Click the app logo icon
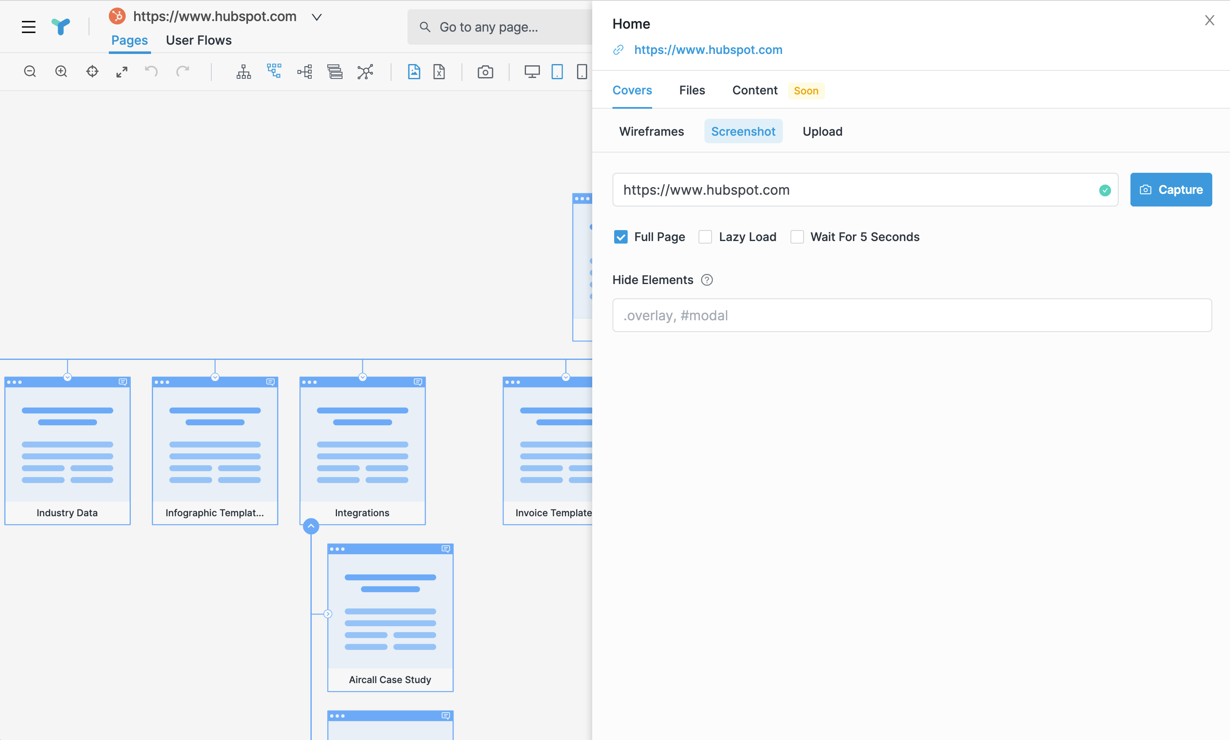The width and height of the screenshot is (1230, 740). pyautogui.click(x=61, y=27)
